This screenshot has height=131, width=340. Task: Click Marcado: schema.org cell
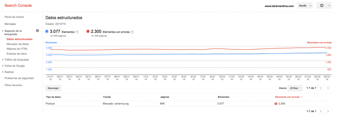[116, 104]
